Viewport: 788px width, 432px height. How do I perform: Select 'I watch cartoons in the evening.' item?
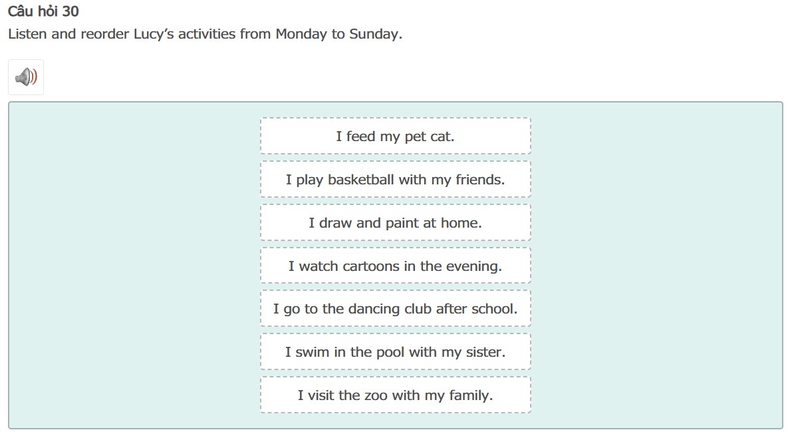[395, 266]
